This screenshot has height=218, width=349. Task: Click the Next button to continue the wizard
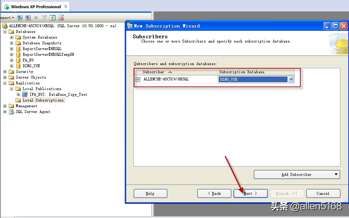click(x=250, y=193)
